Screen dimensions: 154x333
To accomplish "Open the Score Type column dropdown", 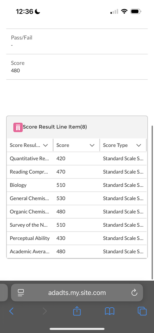I will (139, 145).
